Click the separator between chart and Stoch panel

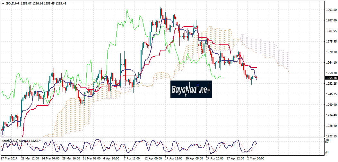(160, 138)
